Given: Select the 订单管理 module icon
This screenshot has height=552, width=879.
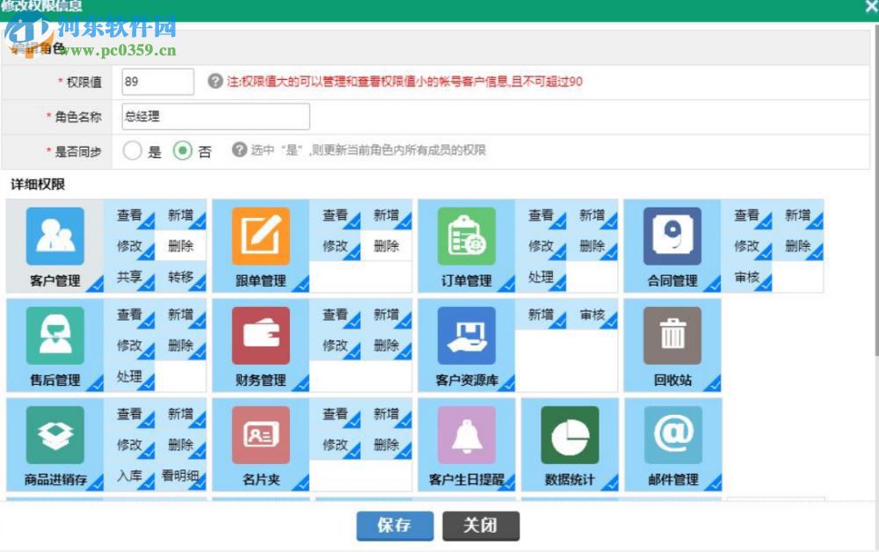Looking at the screenshot, I should [x=466, y=236].
